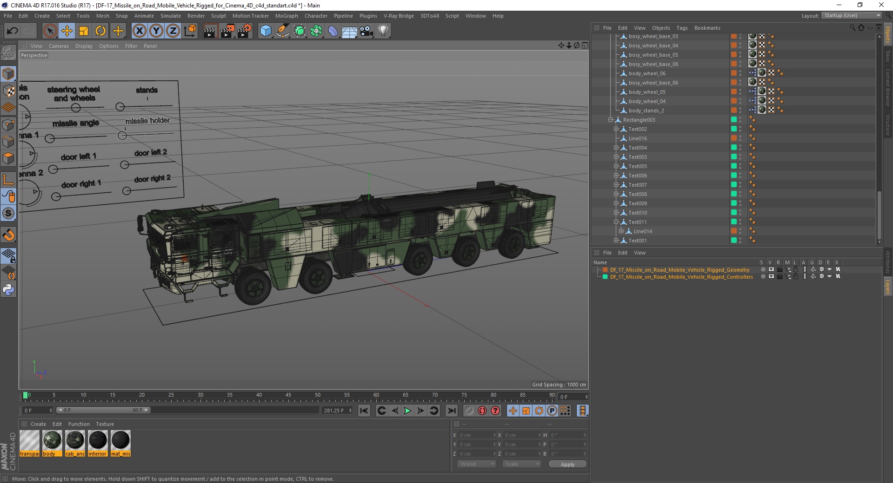Screen dimensions: 893x483
Task: Add a light object
Action: pyautogui.click(x=383, y=31)
